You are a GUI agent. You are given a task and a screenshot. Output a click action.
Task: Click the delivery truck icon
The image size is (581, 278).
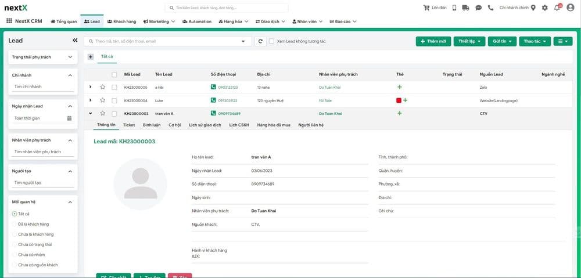[453, 8]
